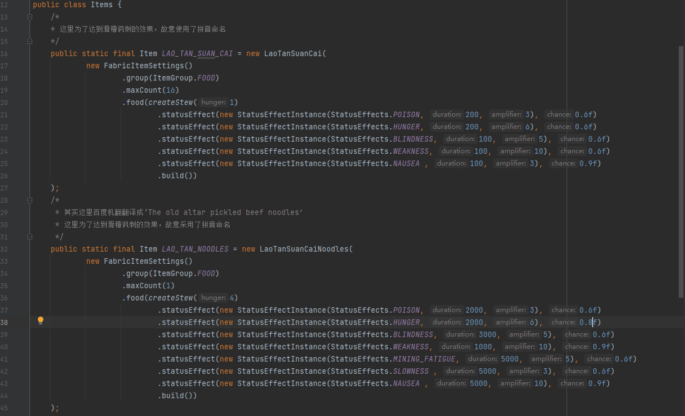Image resolution: width=685 pixels, height=416 pixels.
Task: Click the fold end marker at line 15
Action: pyautogui.click(x=30, y=42)
